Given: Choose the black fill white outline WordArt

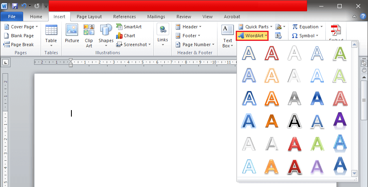Looking at the screenshot, I should pyautogui.click(x=294, y=120).
